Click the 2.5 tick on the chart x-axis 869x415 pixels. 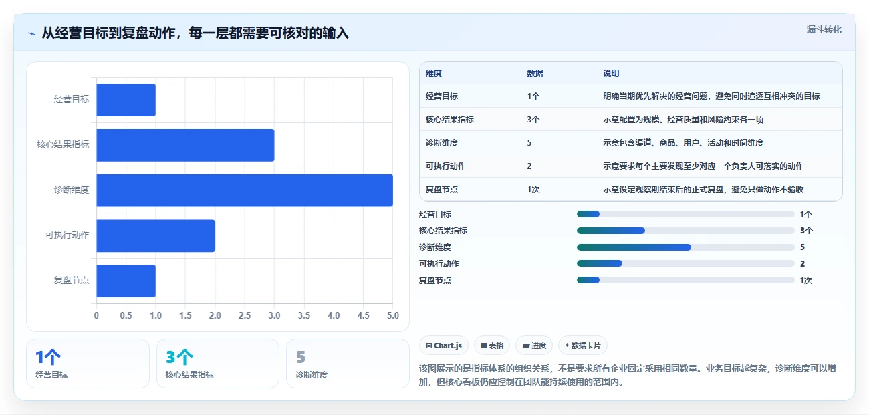[245, 315]
